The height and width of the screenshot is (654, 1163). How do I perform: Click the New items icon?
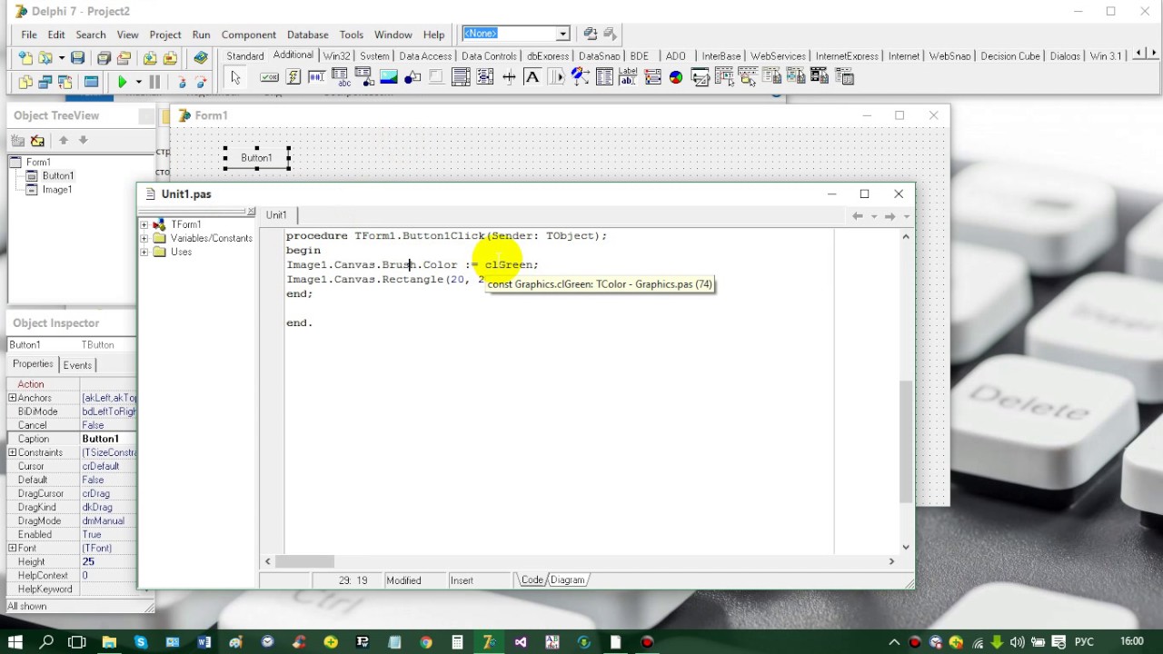[x=25, y=58]
